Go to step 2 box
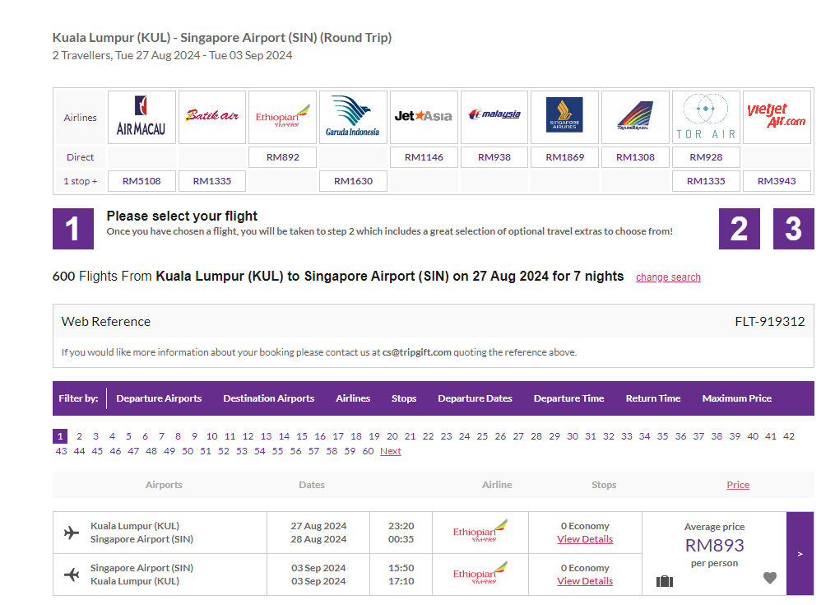Screen dimensions: 835x605 coord(739,229)
